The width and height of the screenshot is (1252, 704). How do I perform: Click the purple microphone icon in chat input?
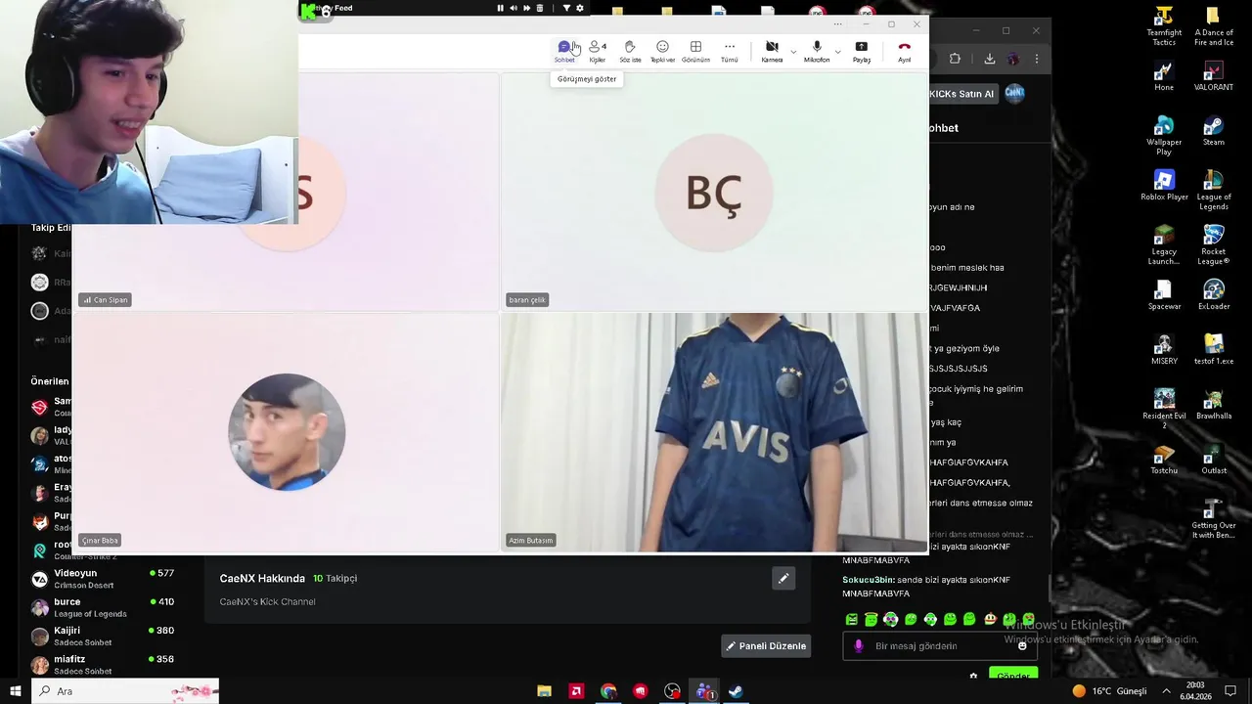(859, 646)
